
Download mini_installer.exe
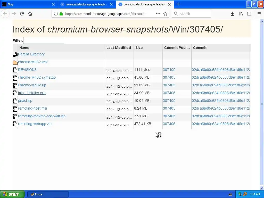(x=32, y=93)
